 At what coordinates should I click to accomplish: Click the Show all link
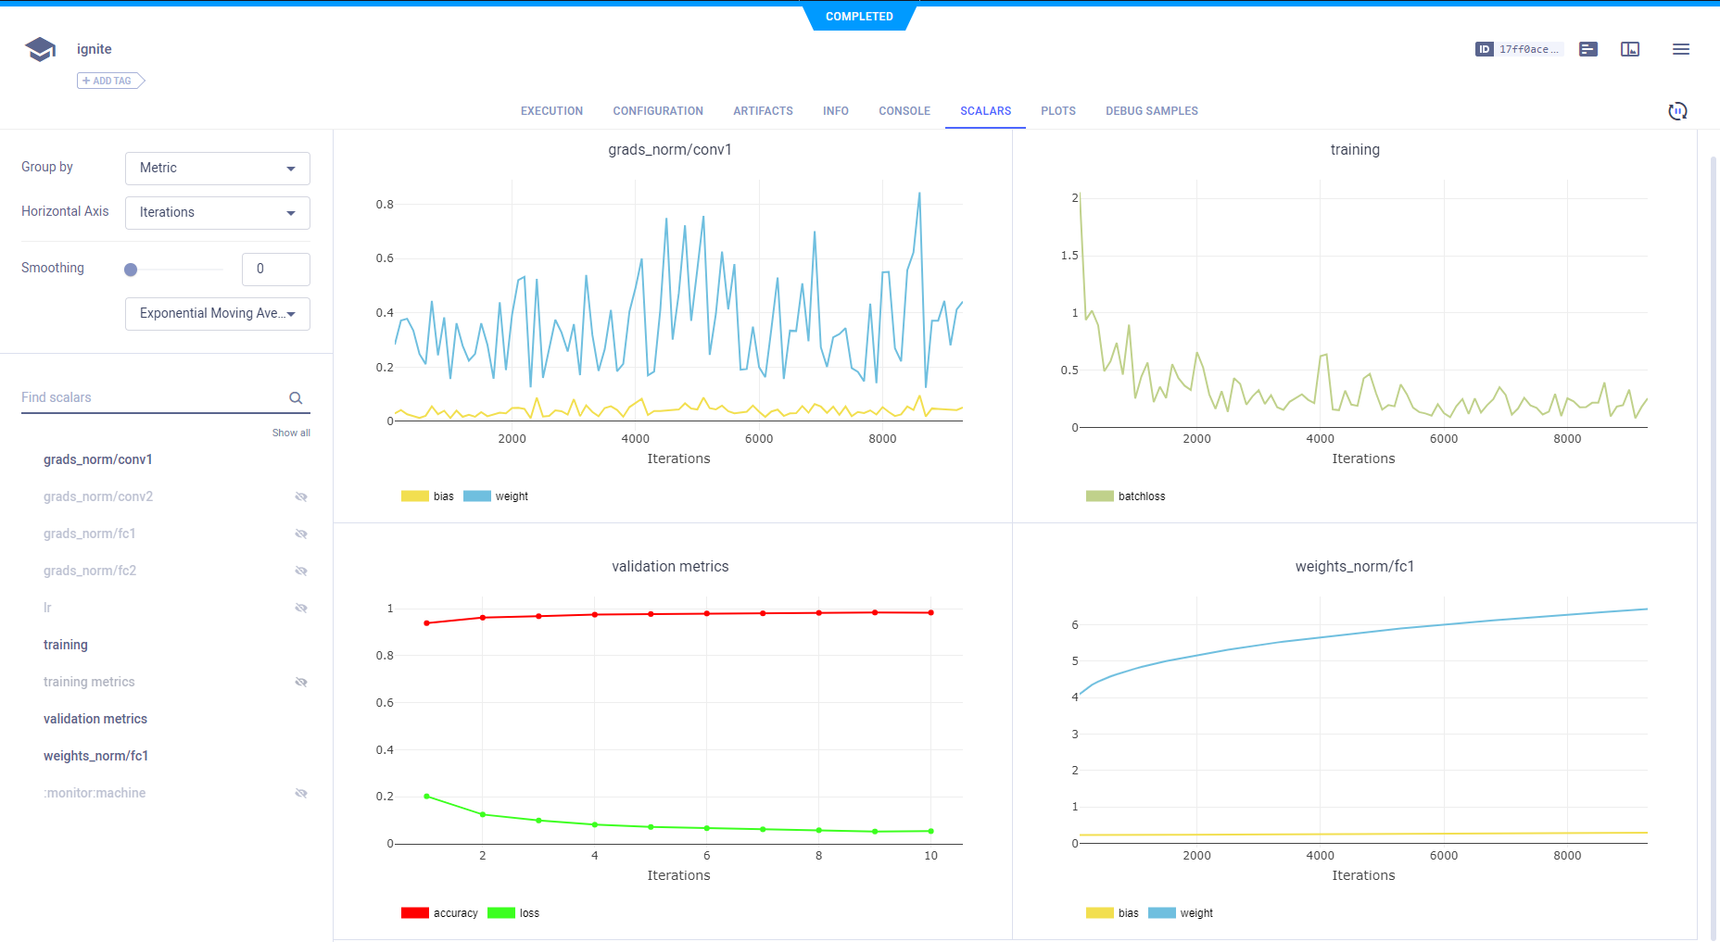pos(291,433)
